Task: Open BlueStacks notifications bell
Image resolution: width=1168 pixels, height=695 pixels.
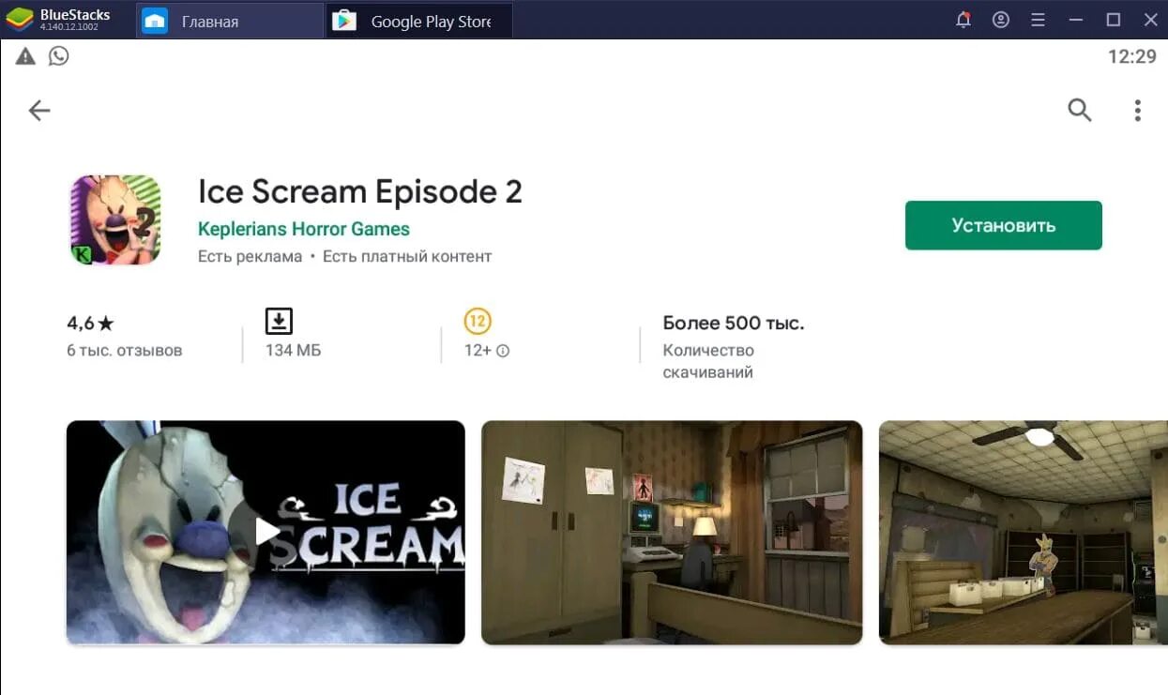Action: pos(963,20)
